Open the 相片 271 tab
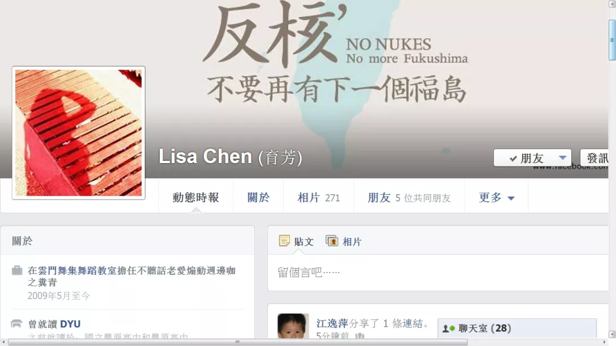616x346 pixels. click(319, 198)
